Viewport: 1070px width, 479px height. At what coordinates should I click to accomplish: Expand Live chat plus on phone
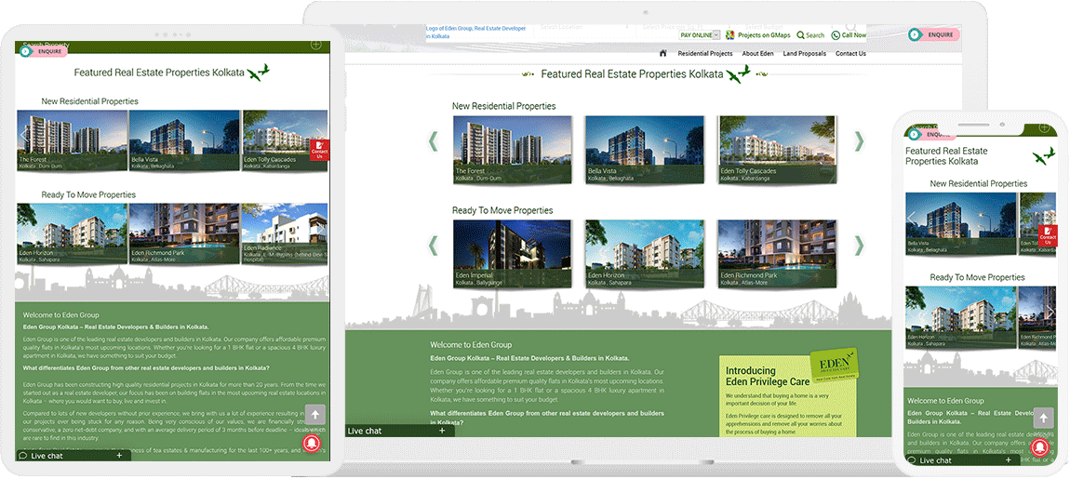tap(1008, 460)
